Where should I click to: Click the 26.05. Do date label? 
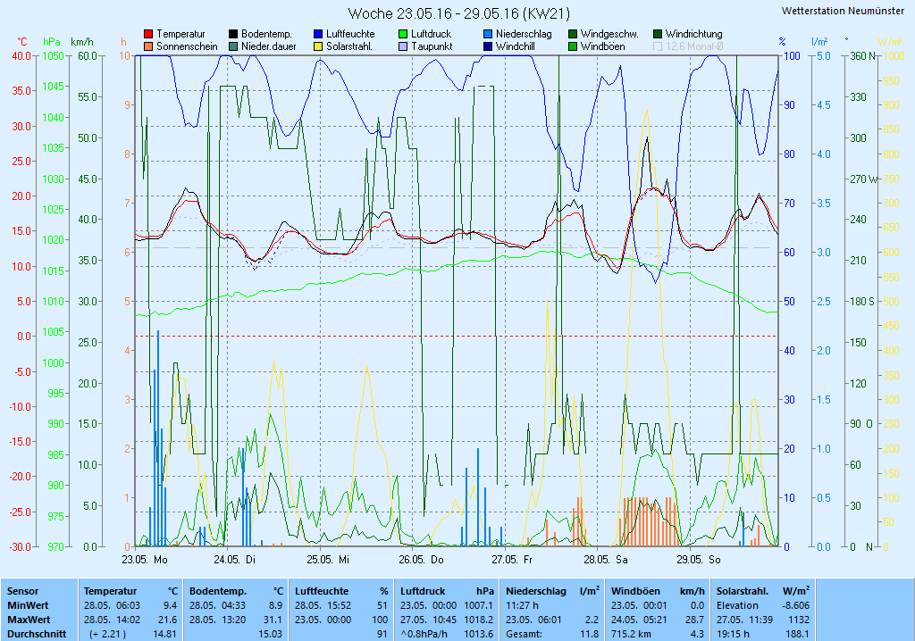pyautogui.click(x=422, y=560)
